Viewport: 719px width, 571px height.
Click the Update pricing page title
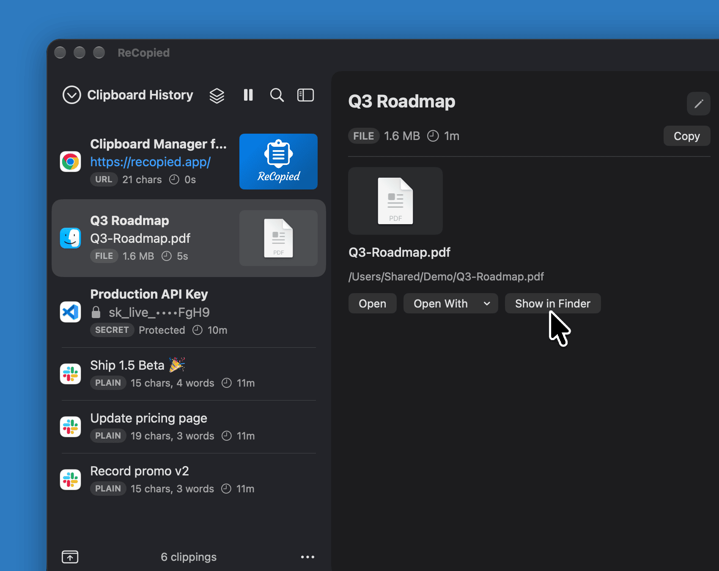point(149,418)
